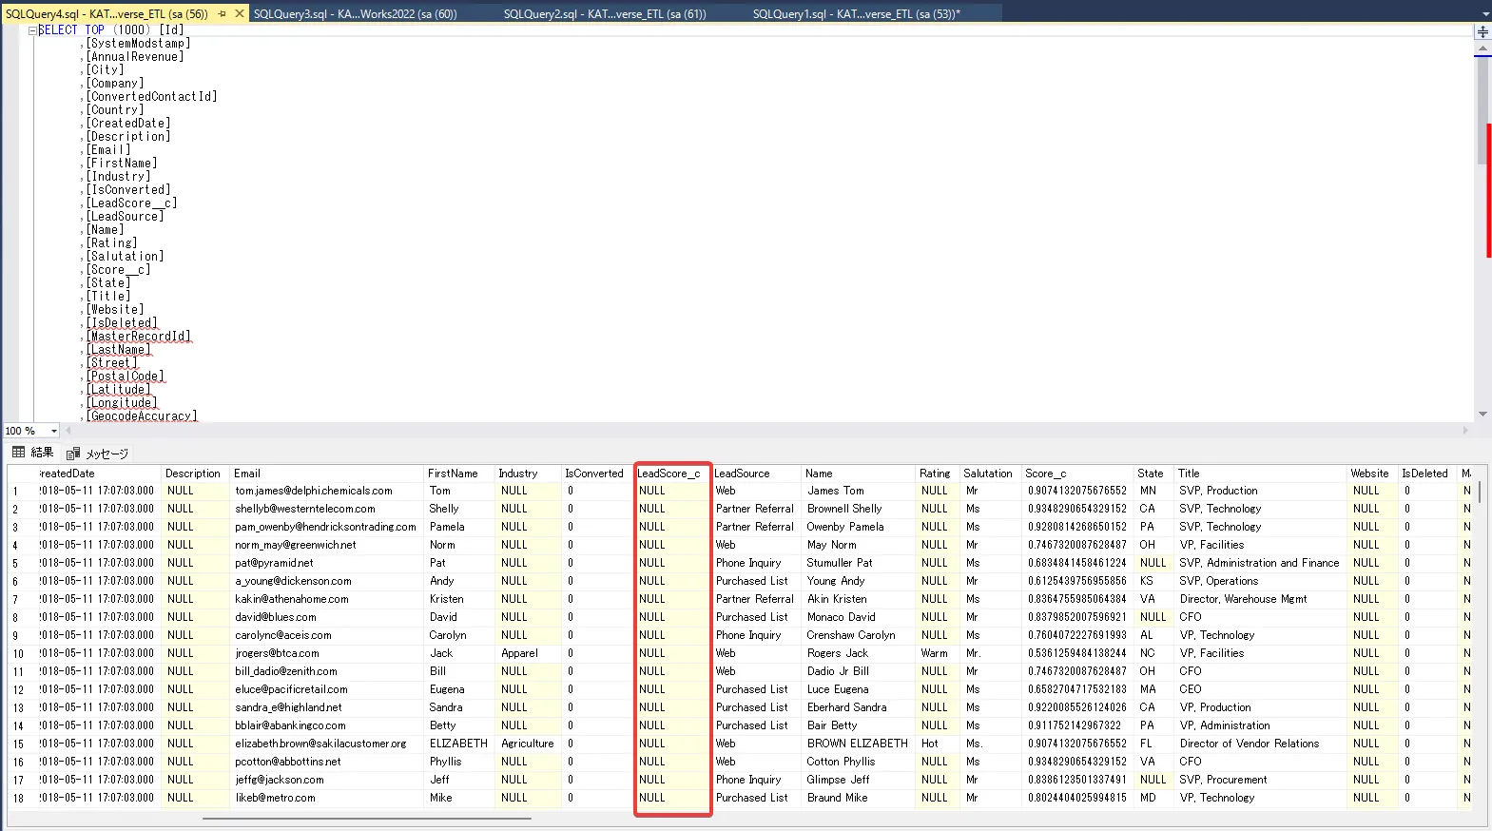The height and width of the screenshot is (831, 1492).
Task: Select the State column header
Action: 1153,473
